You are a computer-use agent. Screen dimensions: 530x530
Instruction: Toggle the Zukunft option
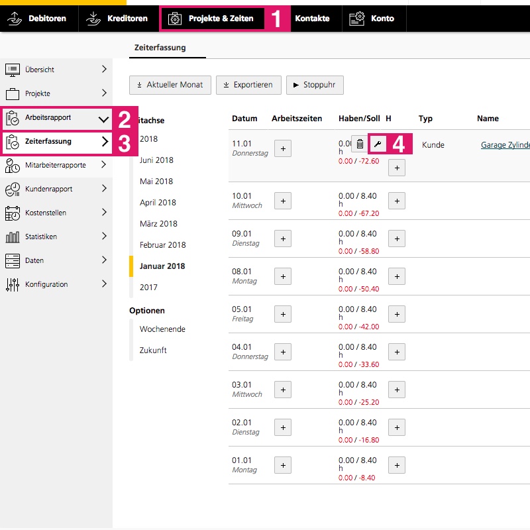[x=153, y=350]
